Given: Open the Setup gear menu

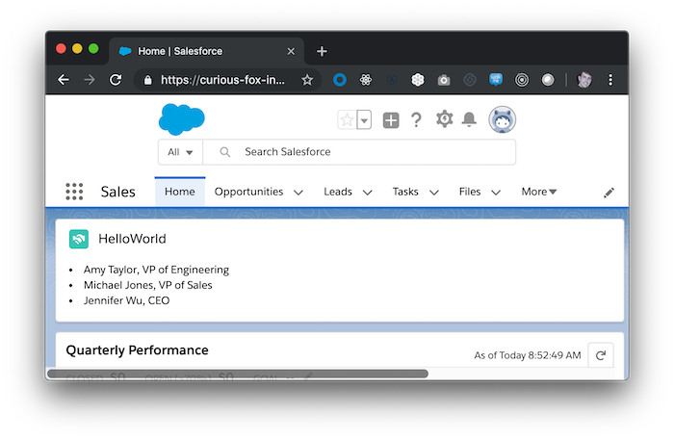Looking at the screenshot, I should [x=445, y=119].
